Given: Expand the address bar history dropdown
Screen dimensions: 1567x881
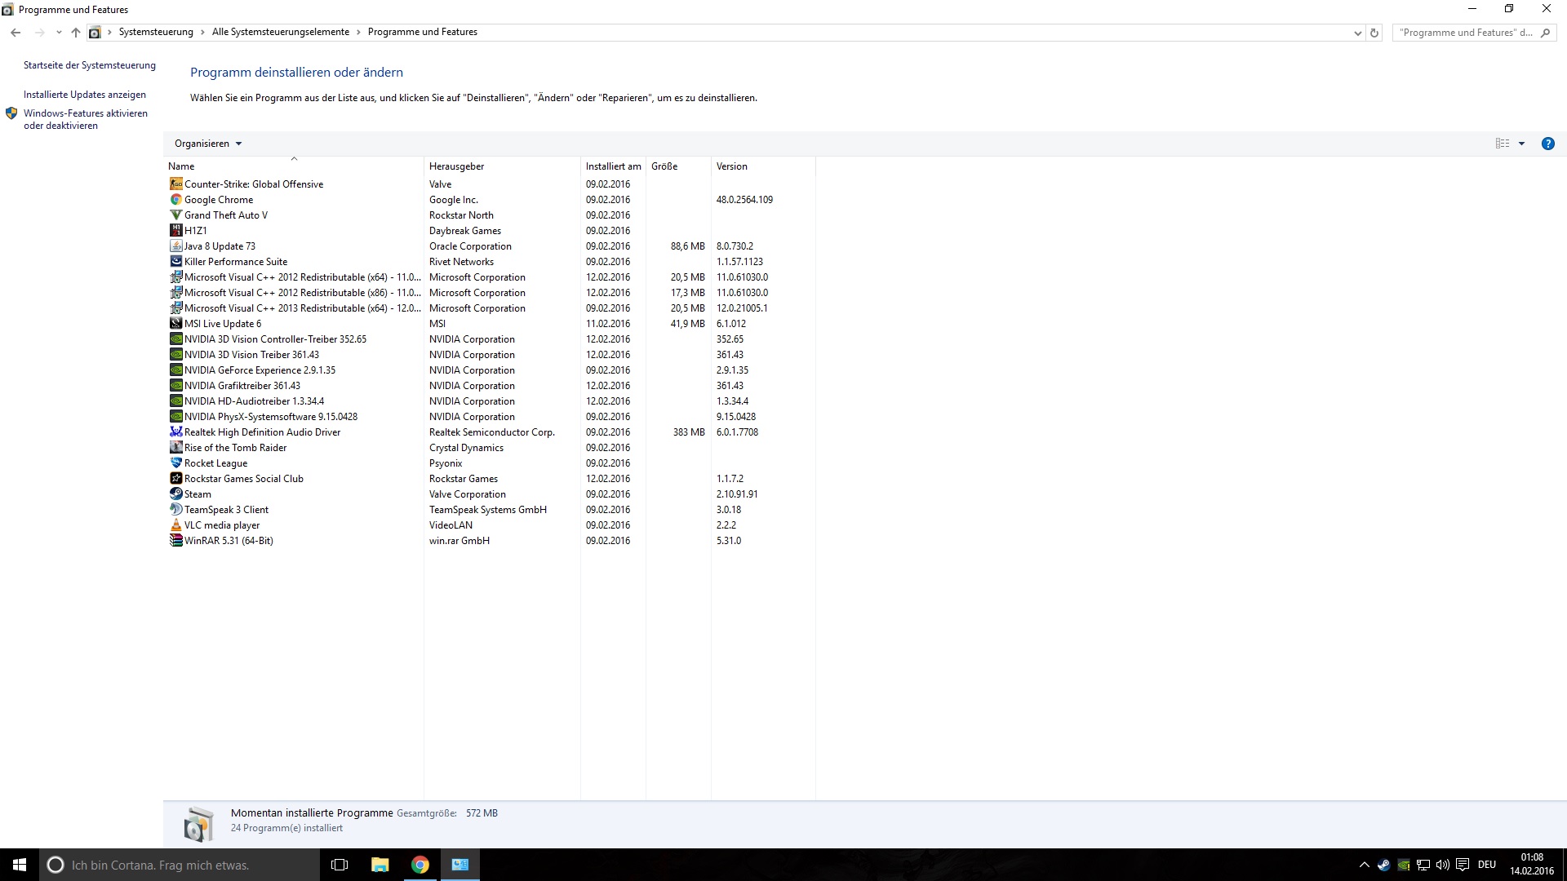Looking at the screenshot, I should tap(1357, 33).
